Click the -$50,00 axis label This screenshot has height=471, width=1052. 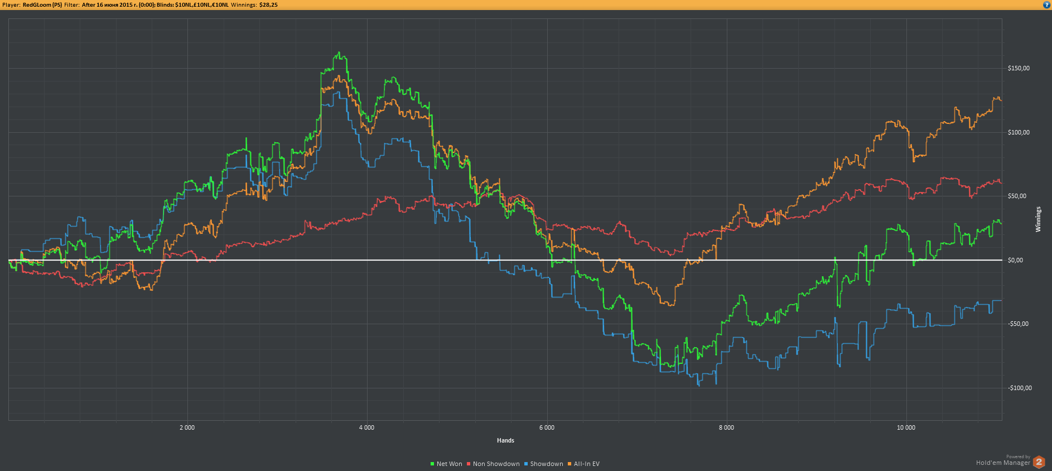[1018, 324]
